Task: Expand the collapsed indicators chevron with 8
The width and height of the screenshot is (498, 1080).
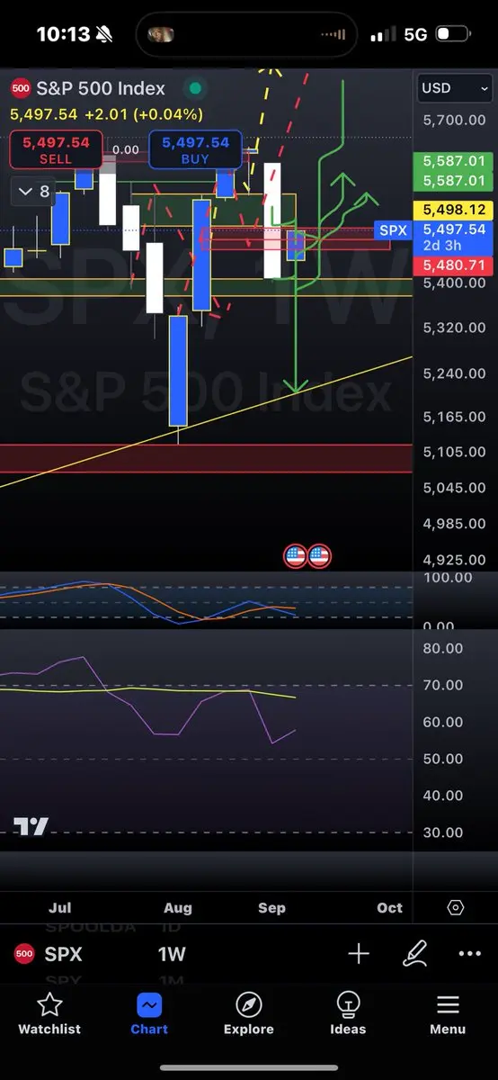Action: click(x=33, y=191)
